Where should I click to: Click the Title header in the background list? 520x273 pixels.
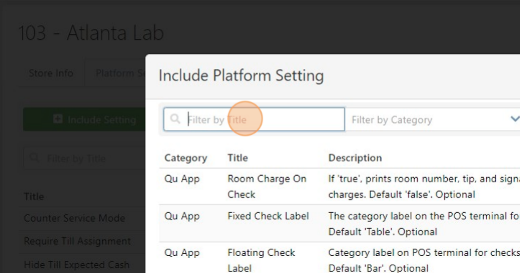[34, 197]
